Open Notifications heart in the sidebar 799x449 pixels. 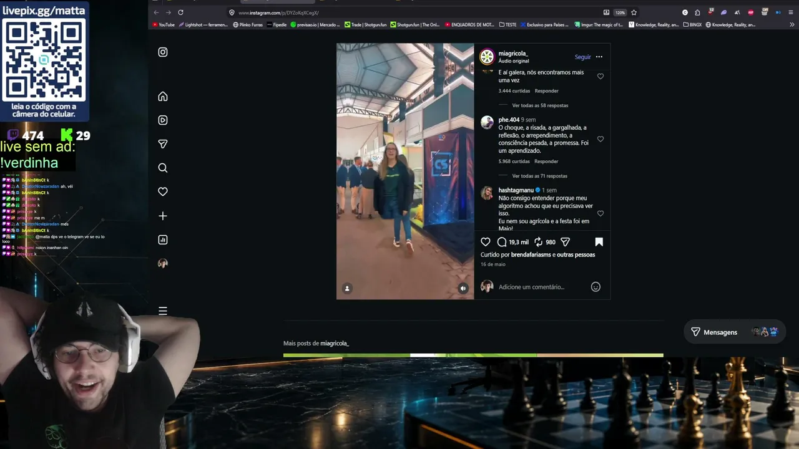tap(163, 191)
